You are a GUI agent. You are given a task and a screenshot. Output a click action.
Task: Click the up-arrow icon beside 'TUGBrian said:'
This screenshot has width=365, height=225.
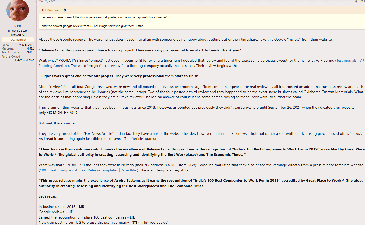tap(64, 10)
